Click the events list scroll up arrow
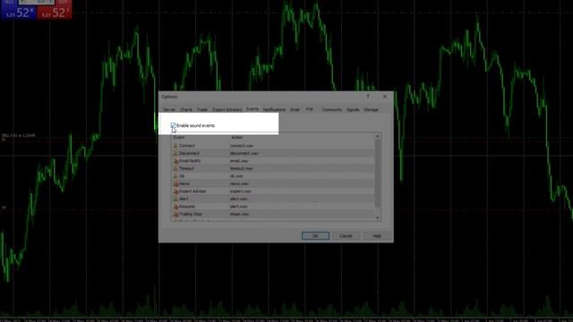 tap(378, 137)
